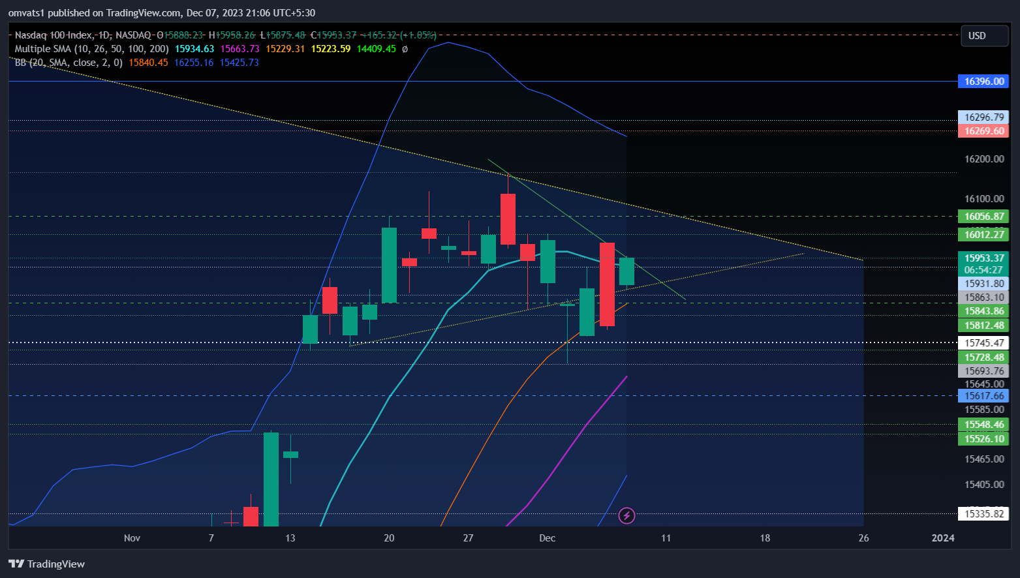Click the change value +165.32 (+1.05%)

point(399,35)
